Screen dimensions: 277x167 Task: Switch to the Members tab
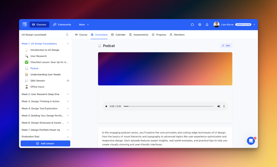(x=177, y=35)
